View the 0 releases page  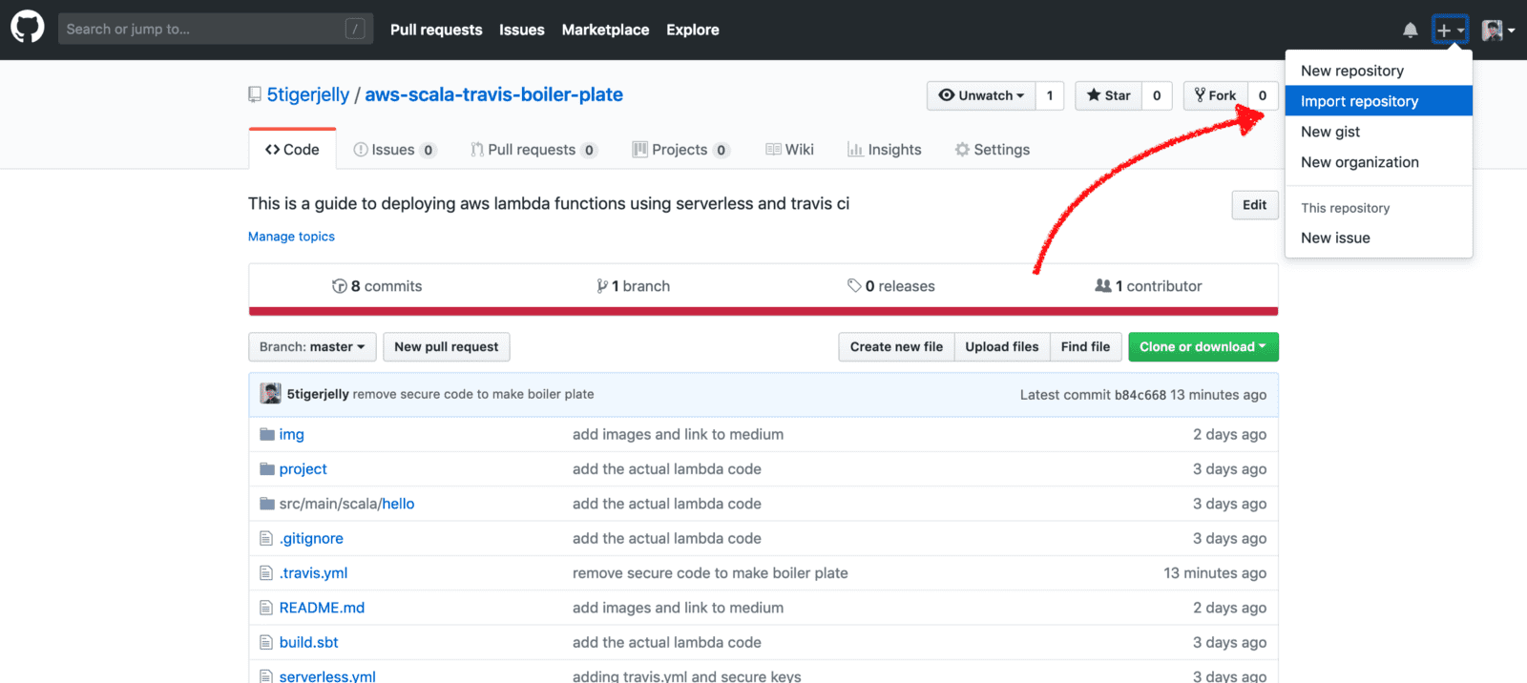pos(891,286)
